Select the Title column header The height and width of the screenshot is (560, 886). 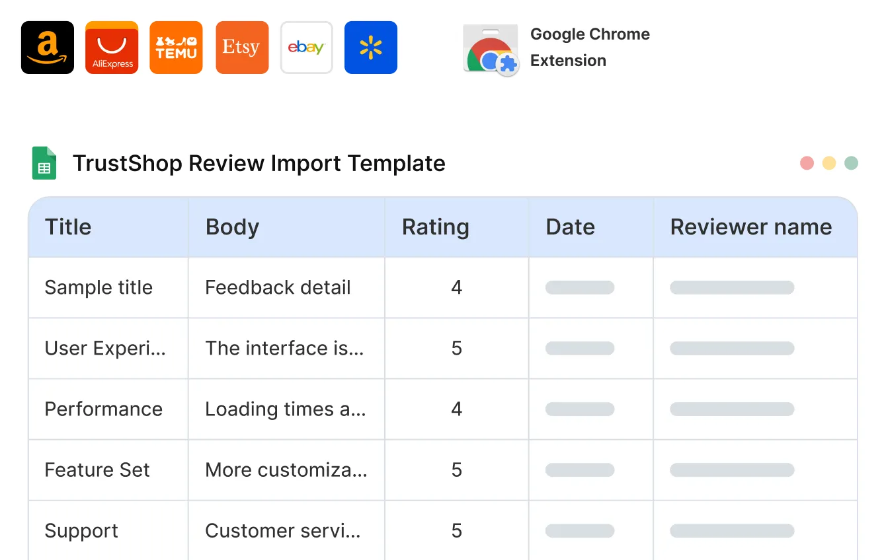[108, 227]
